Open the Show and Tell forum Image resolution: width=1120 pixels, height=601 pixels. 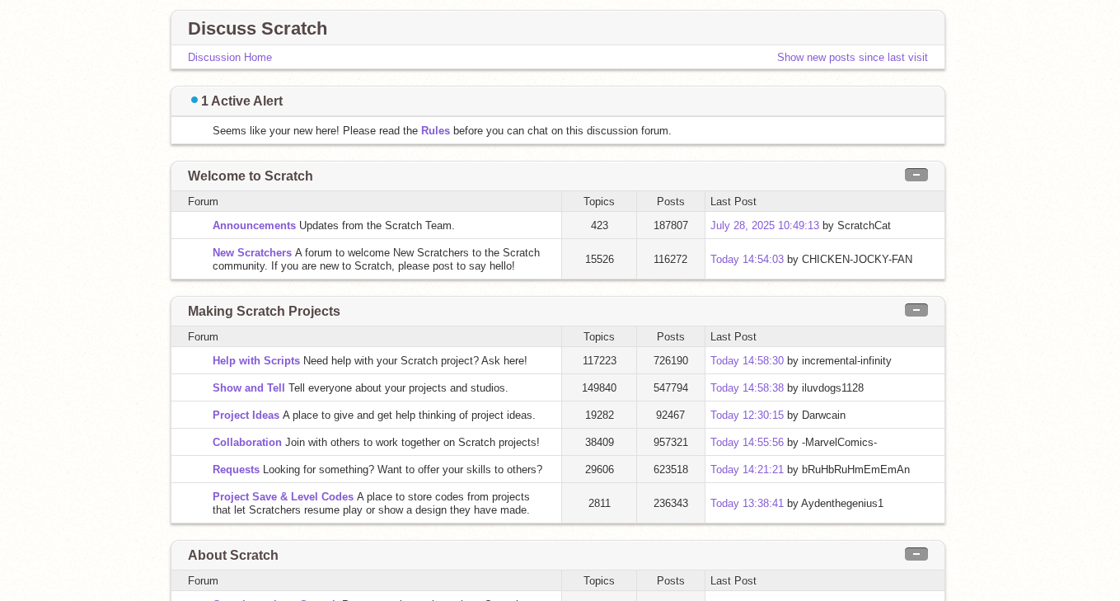(x=249, y=387)
